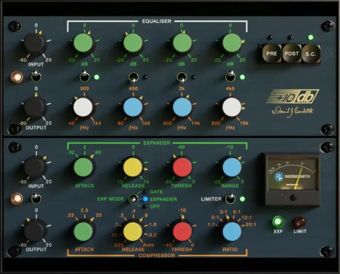Click the 3.2 release time marking
This screenshot has width=340, height=274.
[153, 235]
